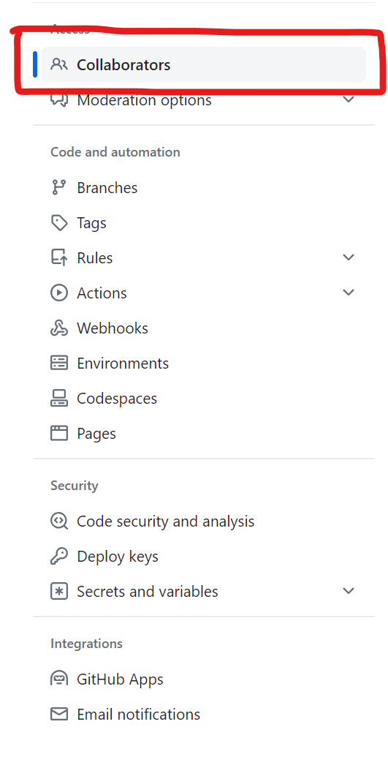
Task: Expand the Rules submenu chevron
Action: (349, 257)
